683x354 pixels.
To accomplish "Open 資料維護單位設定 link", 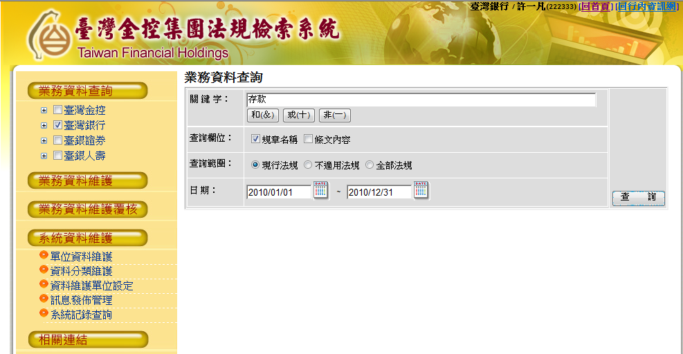I will (x=92, y=286).
